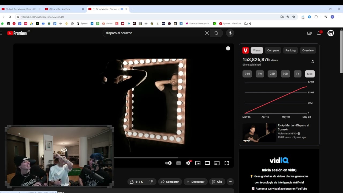Open Chrome media controls icon
343x193 pixels.
326,17
